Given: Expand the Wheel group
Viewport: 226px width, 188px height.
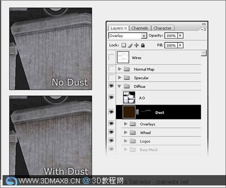Looking at the screenshot, I should (126, 132).
